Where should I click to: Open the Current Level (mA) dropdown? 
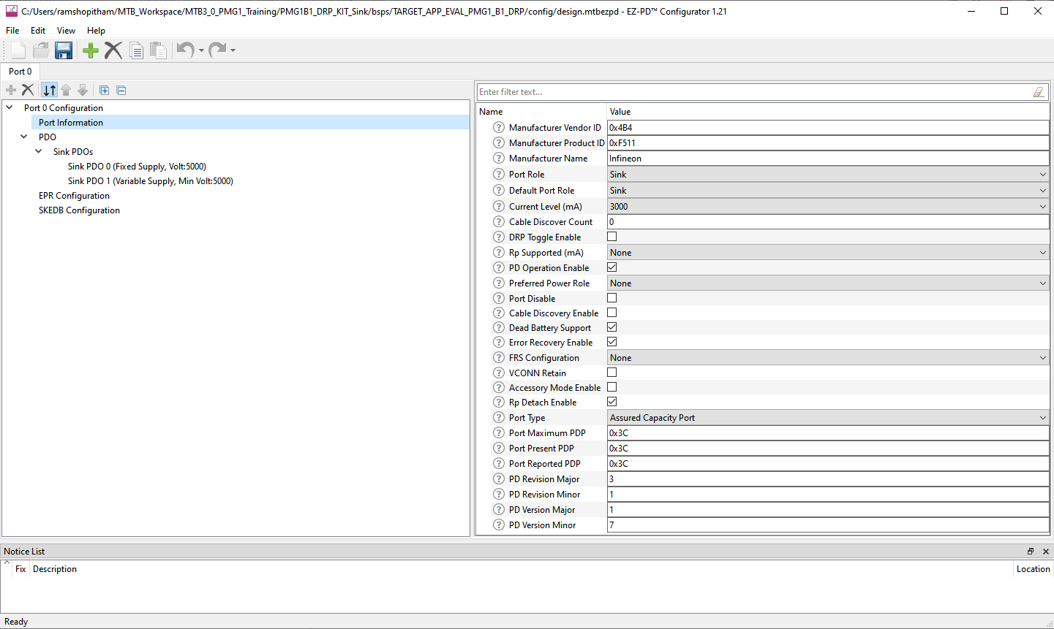tap(828, 206)
